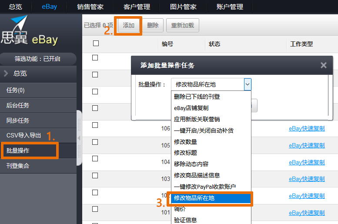Open the 客户管理 tab
Screen dimensions: 338x224
tap(137, 7)
